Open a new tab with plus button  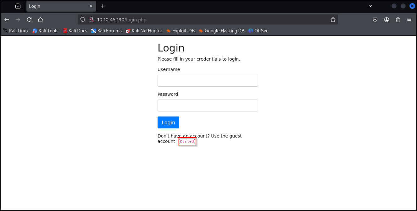(103, 6)
